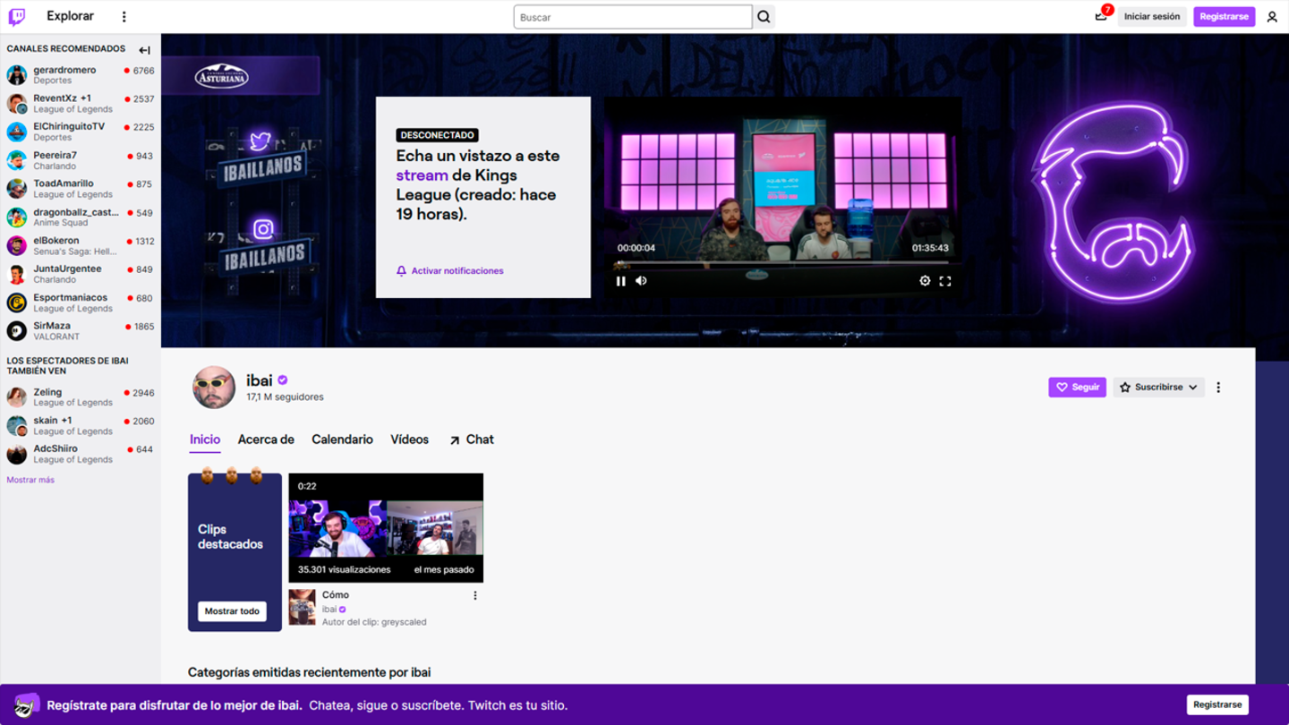The image size is (1289, 725).
Task: Click the clip title Cómo
Action: pos(336,594)
